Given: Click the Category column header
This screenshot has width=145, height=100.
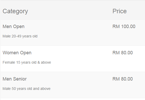Looking at the screenshot, I should (x=15, y=11).
